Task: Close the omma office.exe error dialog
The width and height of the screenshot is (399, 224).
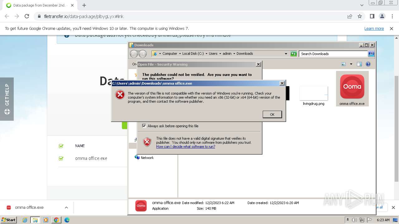Action: coord(282,83)
